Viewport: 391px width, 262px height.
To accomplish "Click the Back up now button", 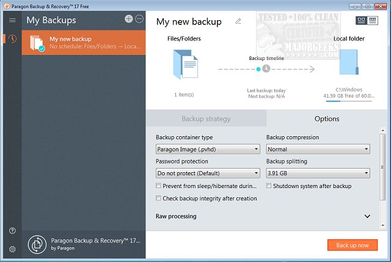I will [353, 245].
